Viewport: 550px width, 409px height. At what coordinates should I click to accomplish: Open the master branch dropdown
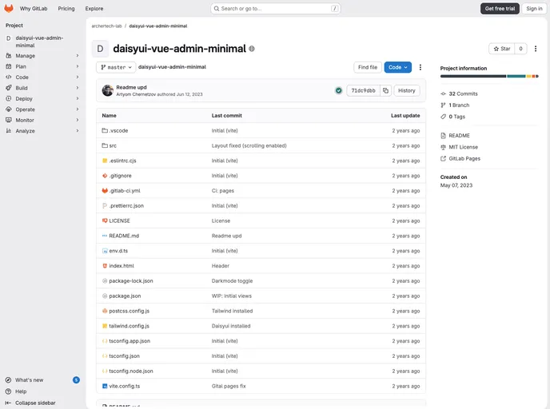[x=116, y=67]
